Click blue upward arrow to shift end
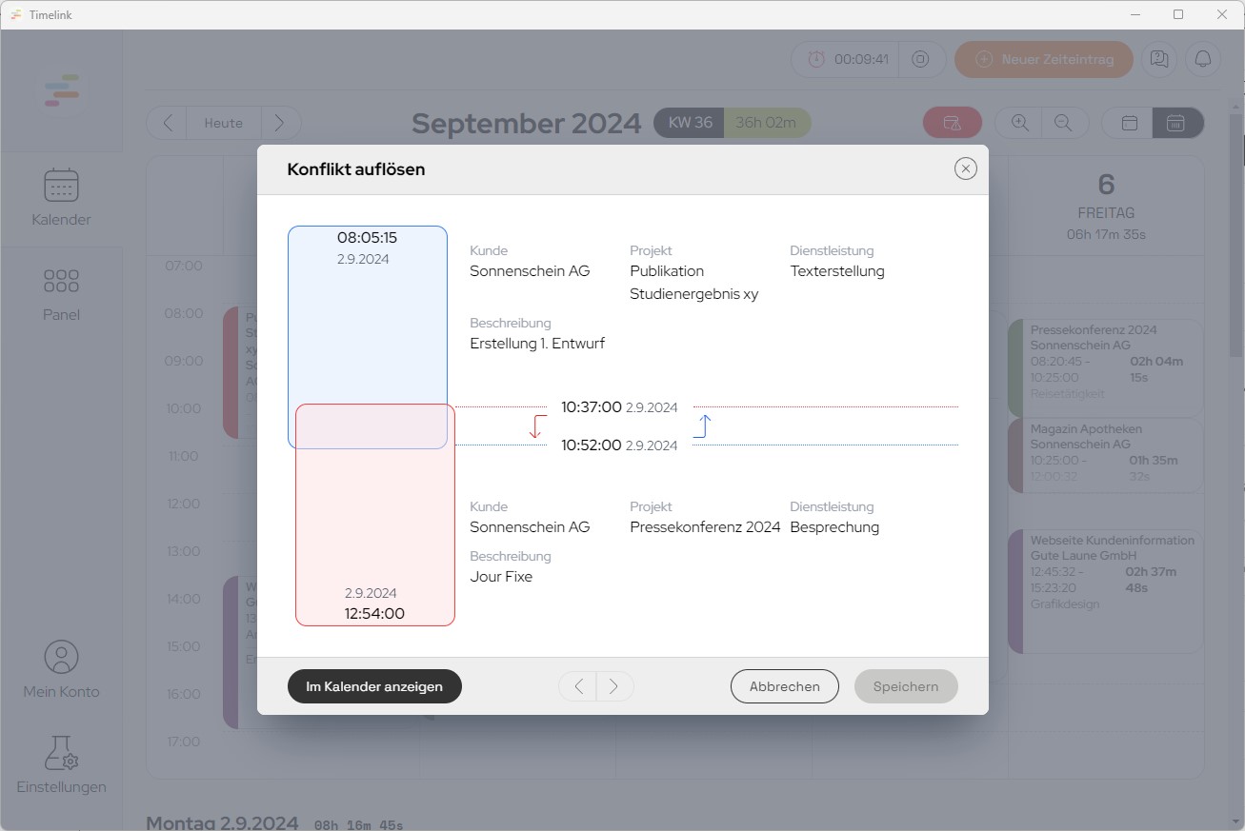Image resolution: width=1245 pixels, height=831 pixels. 703,426
